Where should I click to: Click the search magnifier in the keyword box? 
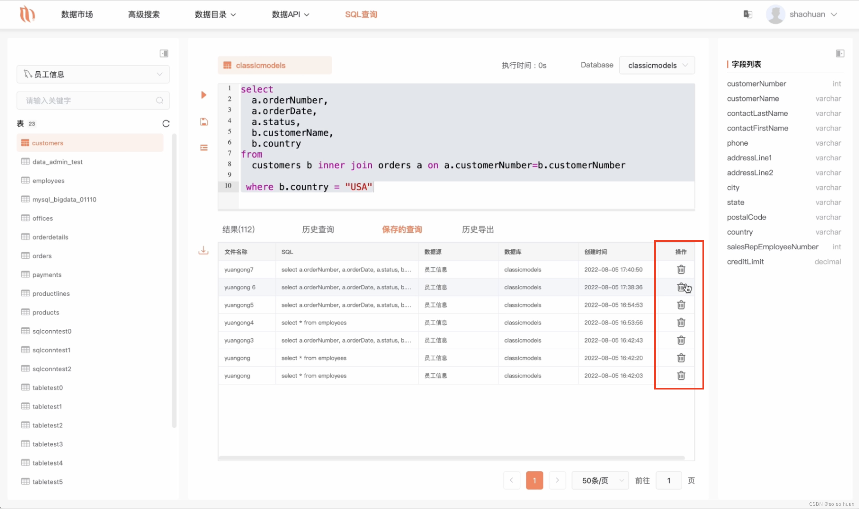[x=159, y=100]
